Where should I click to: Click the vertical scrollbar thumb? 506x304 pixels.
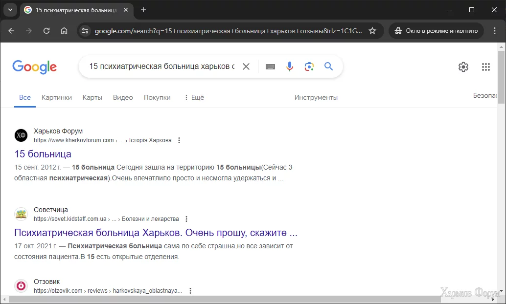pos(501,77)
